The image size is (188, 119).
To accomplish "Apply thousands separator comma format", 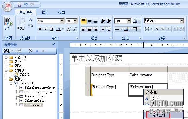I will [x=168, y=29].
